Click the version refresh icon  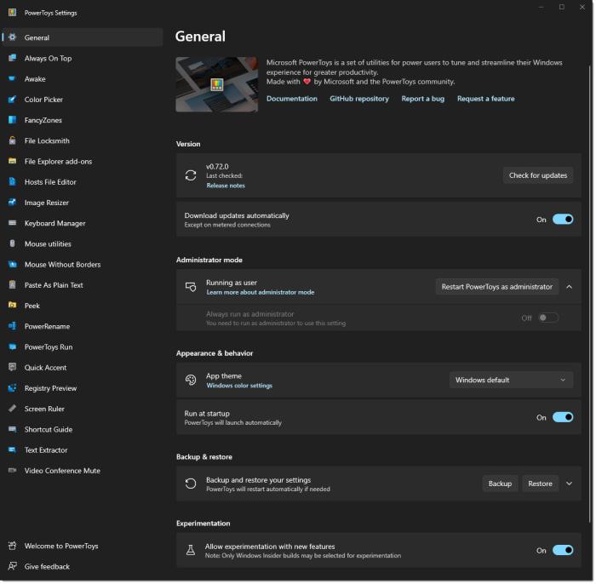tap(191, 175)
